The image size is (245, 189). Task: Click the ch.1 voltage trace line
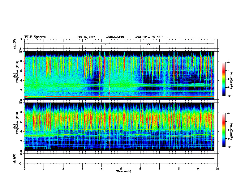pos(119,44)
